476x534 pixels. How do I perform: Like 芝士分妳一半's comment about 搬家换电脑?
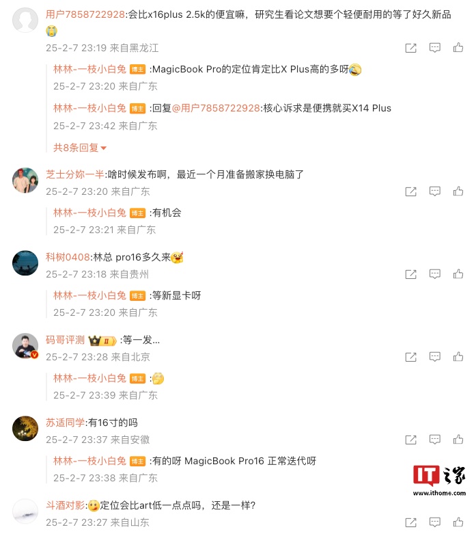coord(458,191)
